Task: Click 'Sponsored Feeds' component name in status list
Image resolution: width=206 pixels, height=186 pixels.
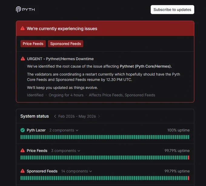Action: [42, 171]
